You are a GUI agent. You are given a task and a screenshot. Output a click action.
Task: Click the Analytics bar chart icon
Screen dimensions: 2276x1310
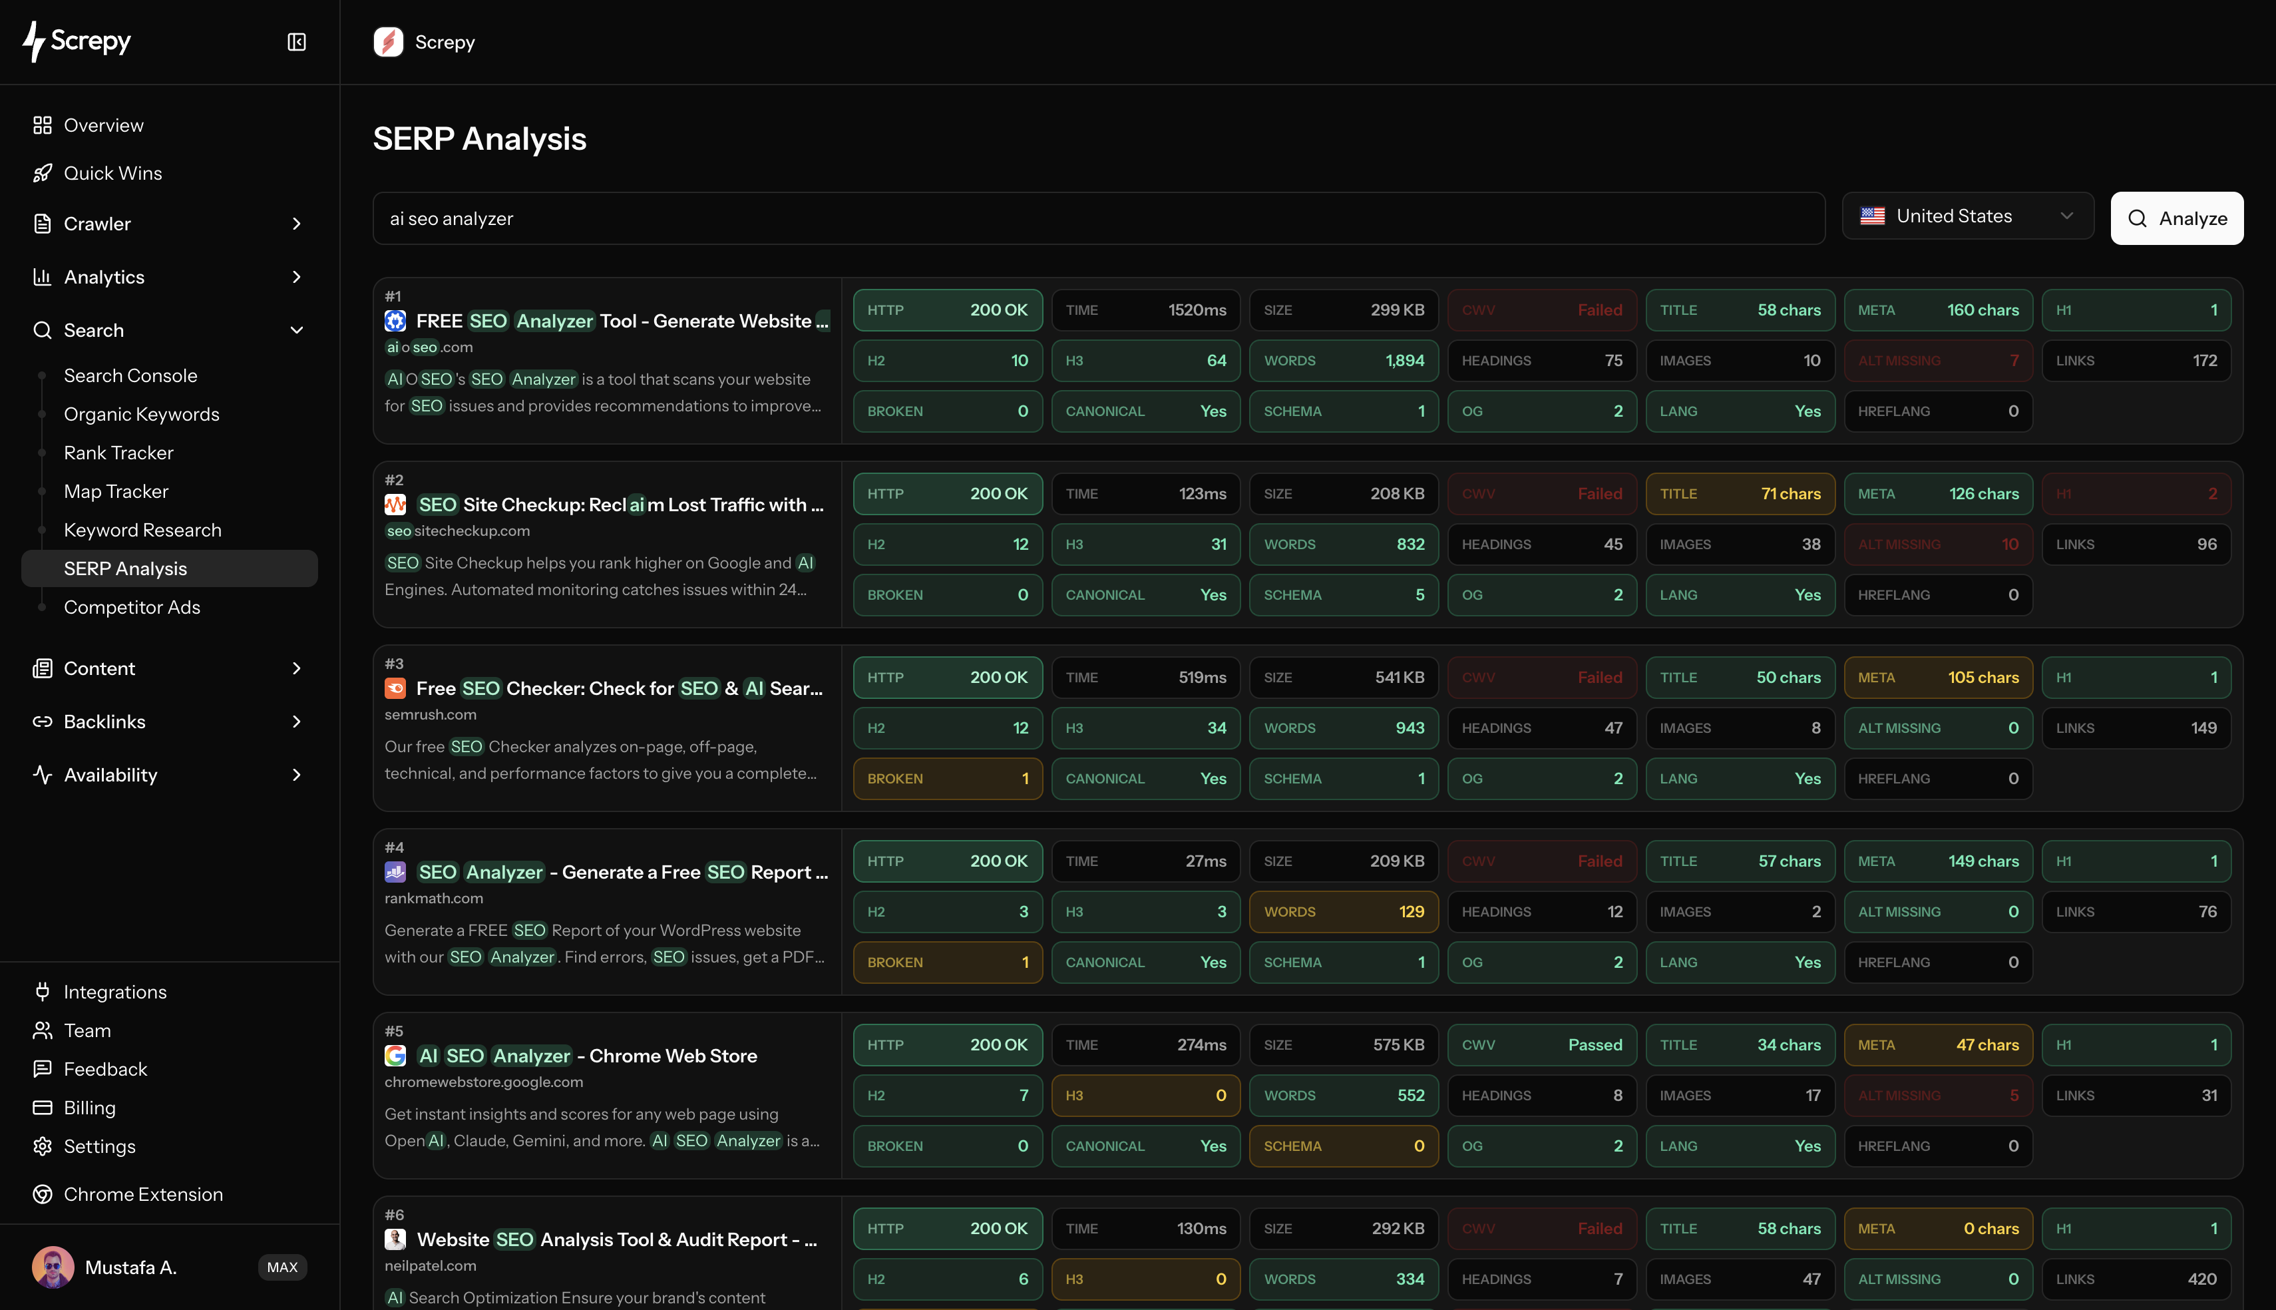point(43,277)
